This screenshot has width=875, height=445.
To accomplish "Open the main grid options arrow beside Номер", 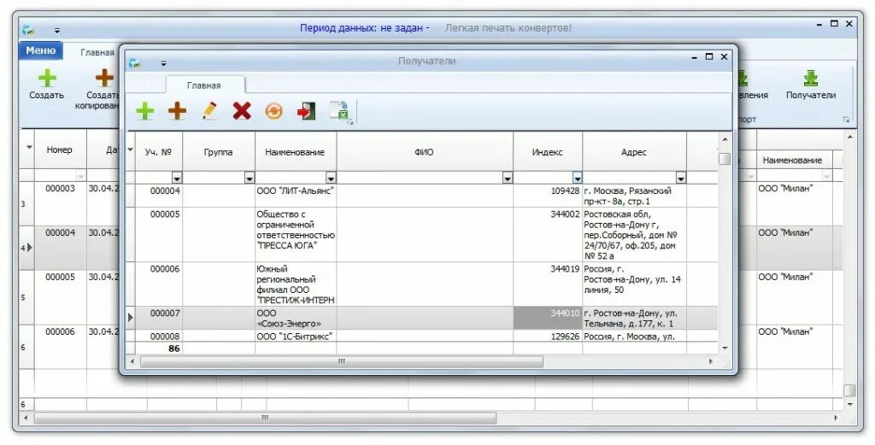I will tap(29, 148).
